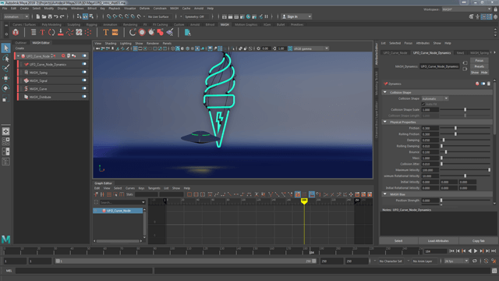Click the red Dynamics node icon
This screenshot has height=281, width=499.
[x=385, y=84]
